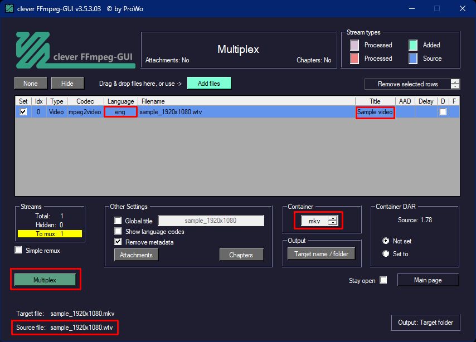This screenshot has width=476, height=342.
Task: Click the green Added color swatch
Action: (x=413, y=45)
